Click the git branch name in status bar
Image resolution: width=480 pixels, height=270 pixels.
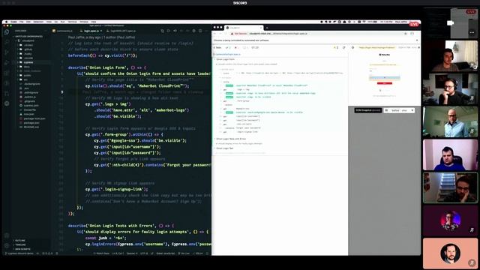pyautogui.click(x=20, y=253)
